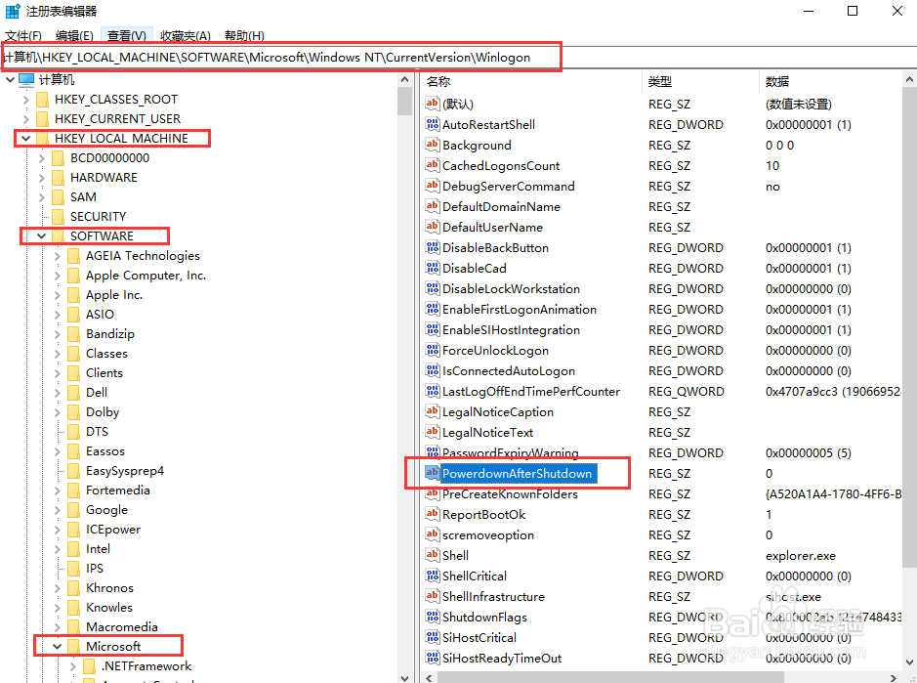This screenshot has width=917, height=683.
Task: Click the DefaultUserName string icon
Action: pos(432,227)
